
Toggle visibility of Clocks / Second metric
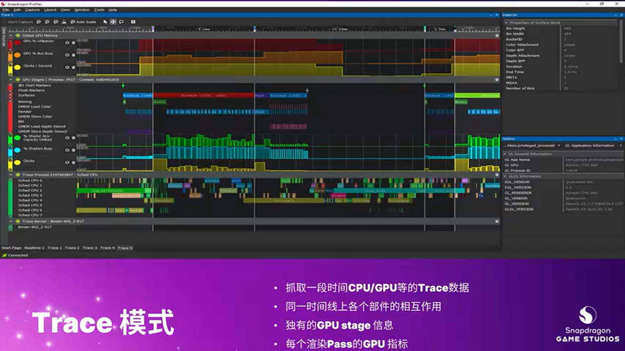point(67,68)
